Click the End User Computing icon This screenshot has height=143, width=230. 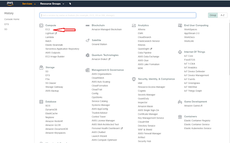[180, 25]
